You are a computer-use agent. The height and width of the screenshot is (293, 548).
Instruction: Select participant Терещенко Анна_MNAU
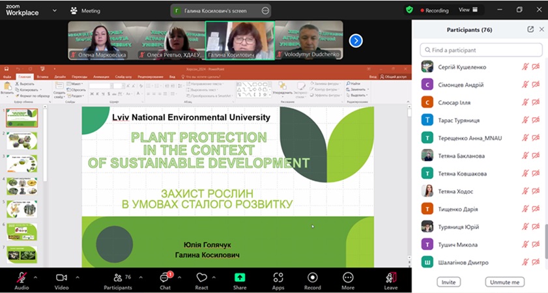481,138
